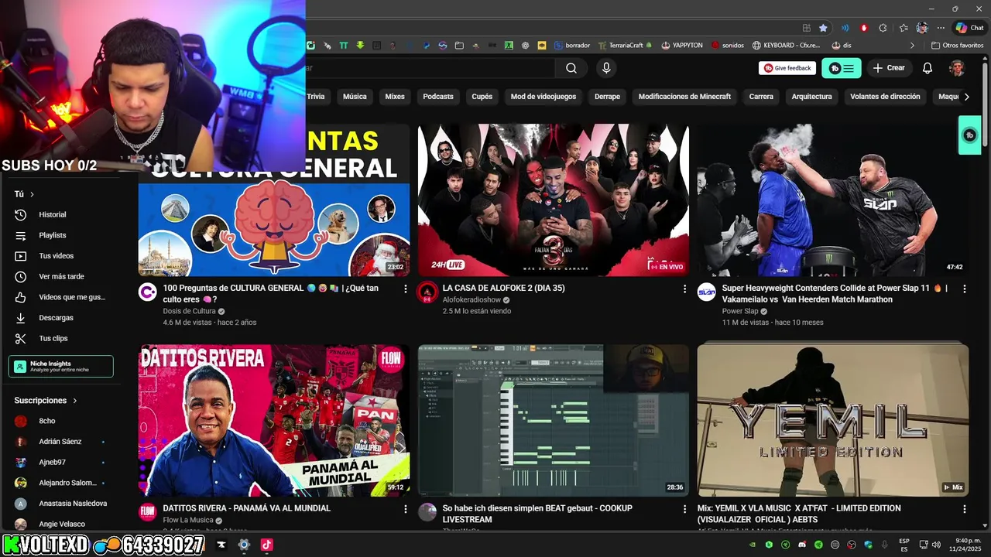The image size is (991, 557).
Task: Click the Give feedback button
Action: 787,68
